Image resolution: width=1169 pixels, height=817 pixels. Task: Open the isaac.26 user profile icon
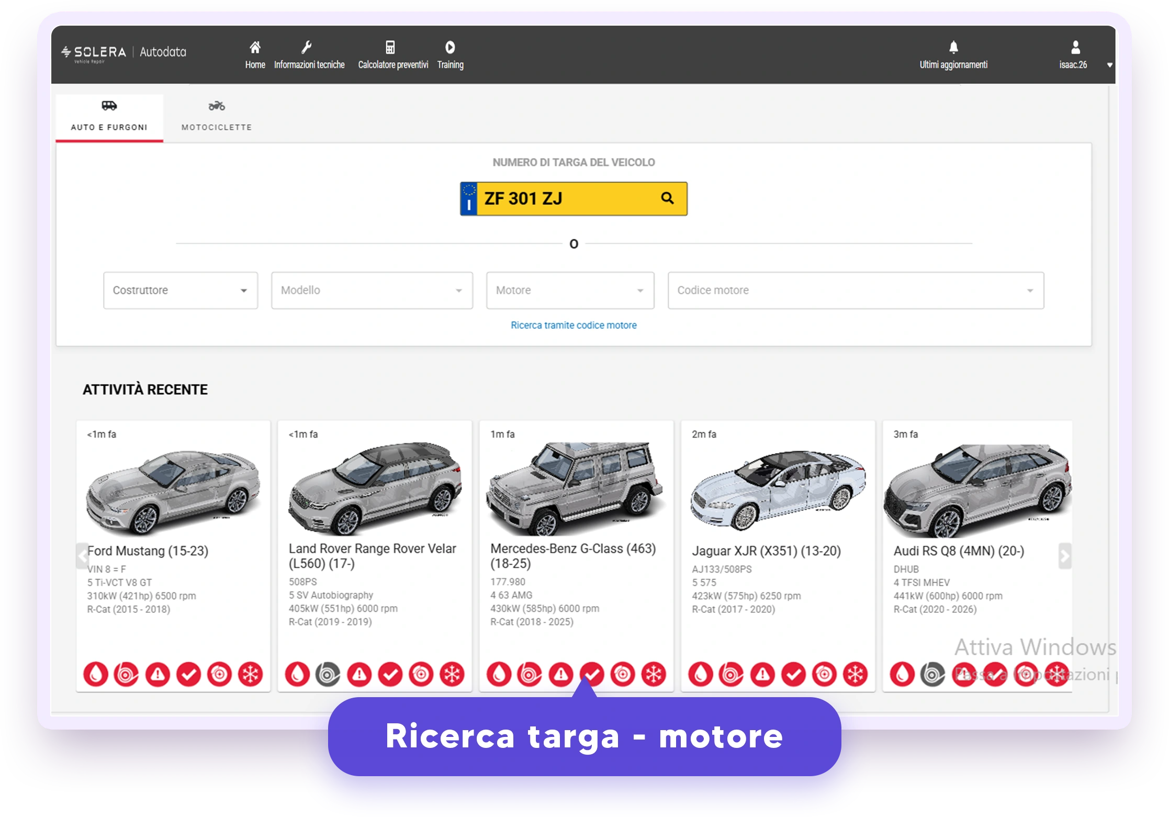coord(1075,48)
